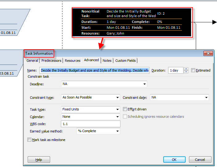Check Mark task as milestone
Screen dimensions: 217x167
tap(30, 140)
